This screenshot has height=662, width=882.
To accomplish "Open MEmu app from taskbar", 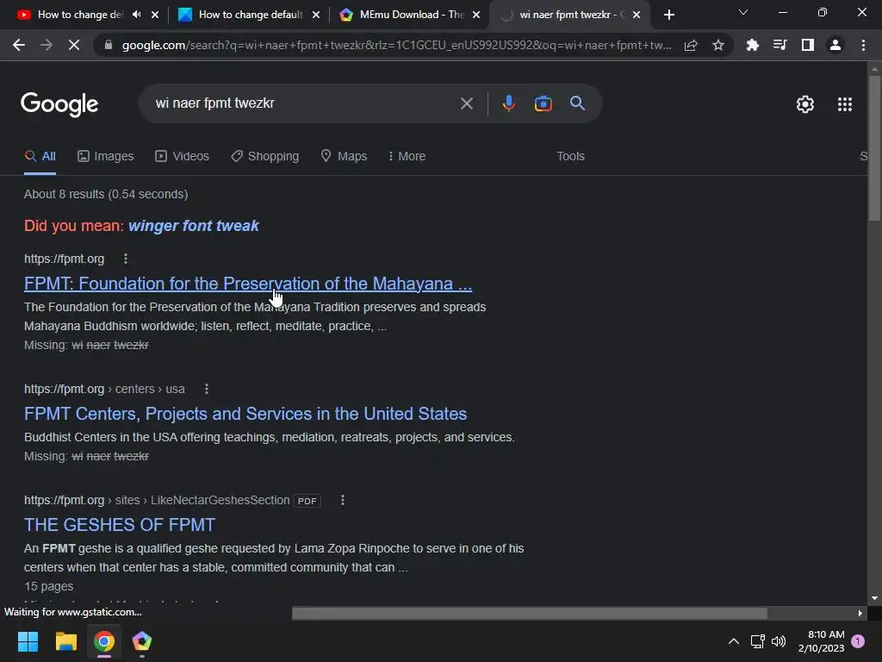I will click(142, 641).
